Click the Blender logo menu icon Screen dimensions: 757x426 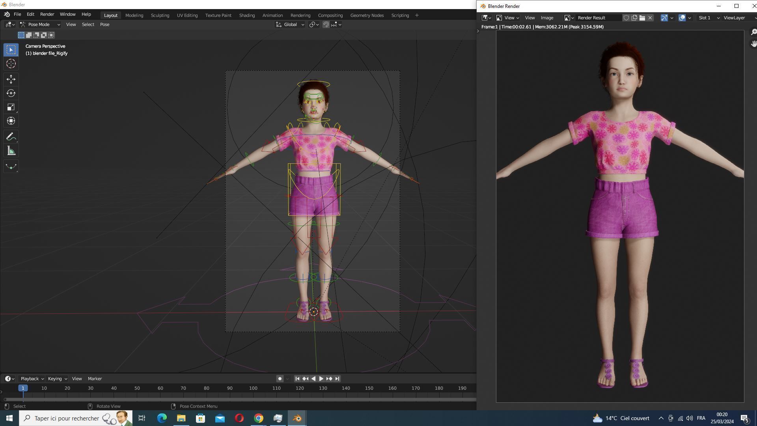click(7, 14)
